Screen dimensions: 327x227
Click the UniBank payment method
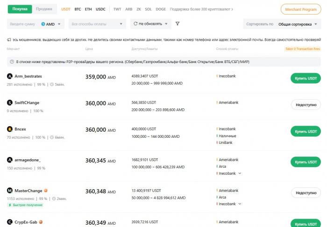coord(225,142)
